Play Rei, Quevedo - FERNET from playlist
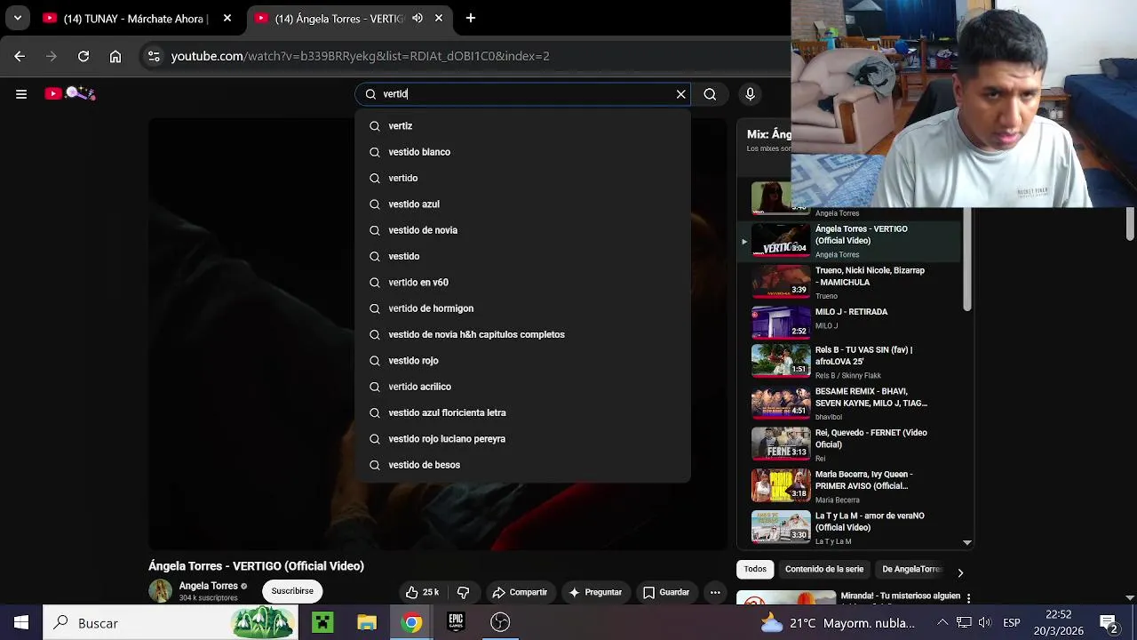Screen dimensions: 1137x640 tap(849, 444)
